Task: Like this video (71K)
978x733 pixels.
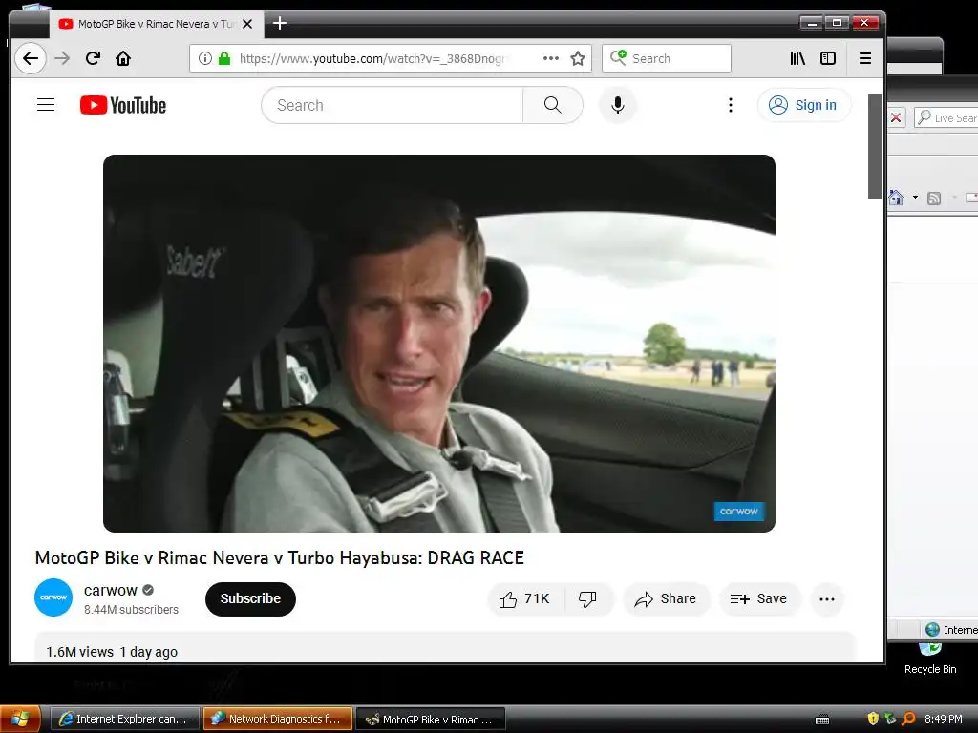Action: pos(525,599)
